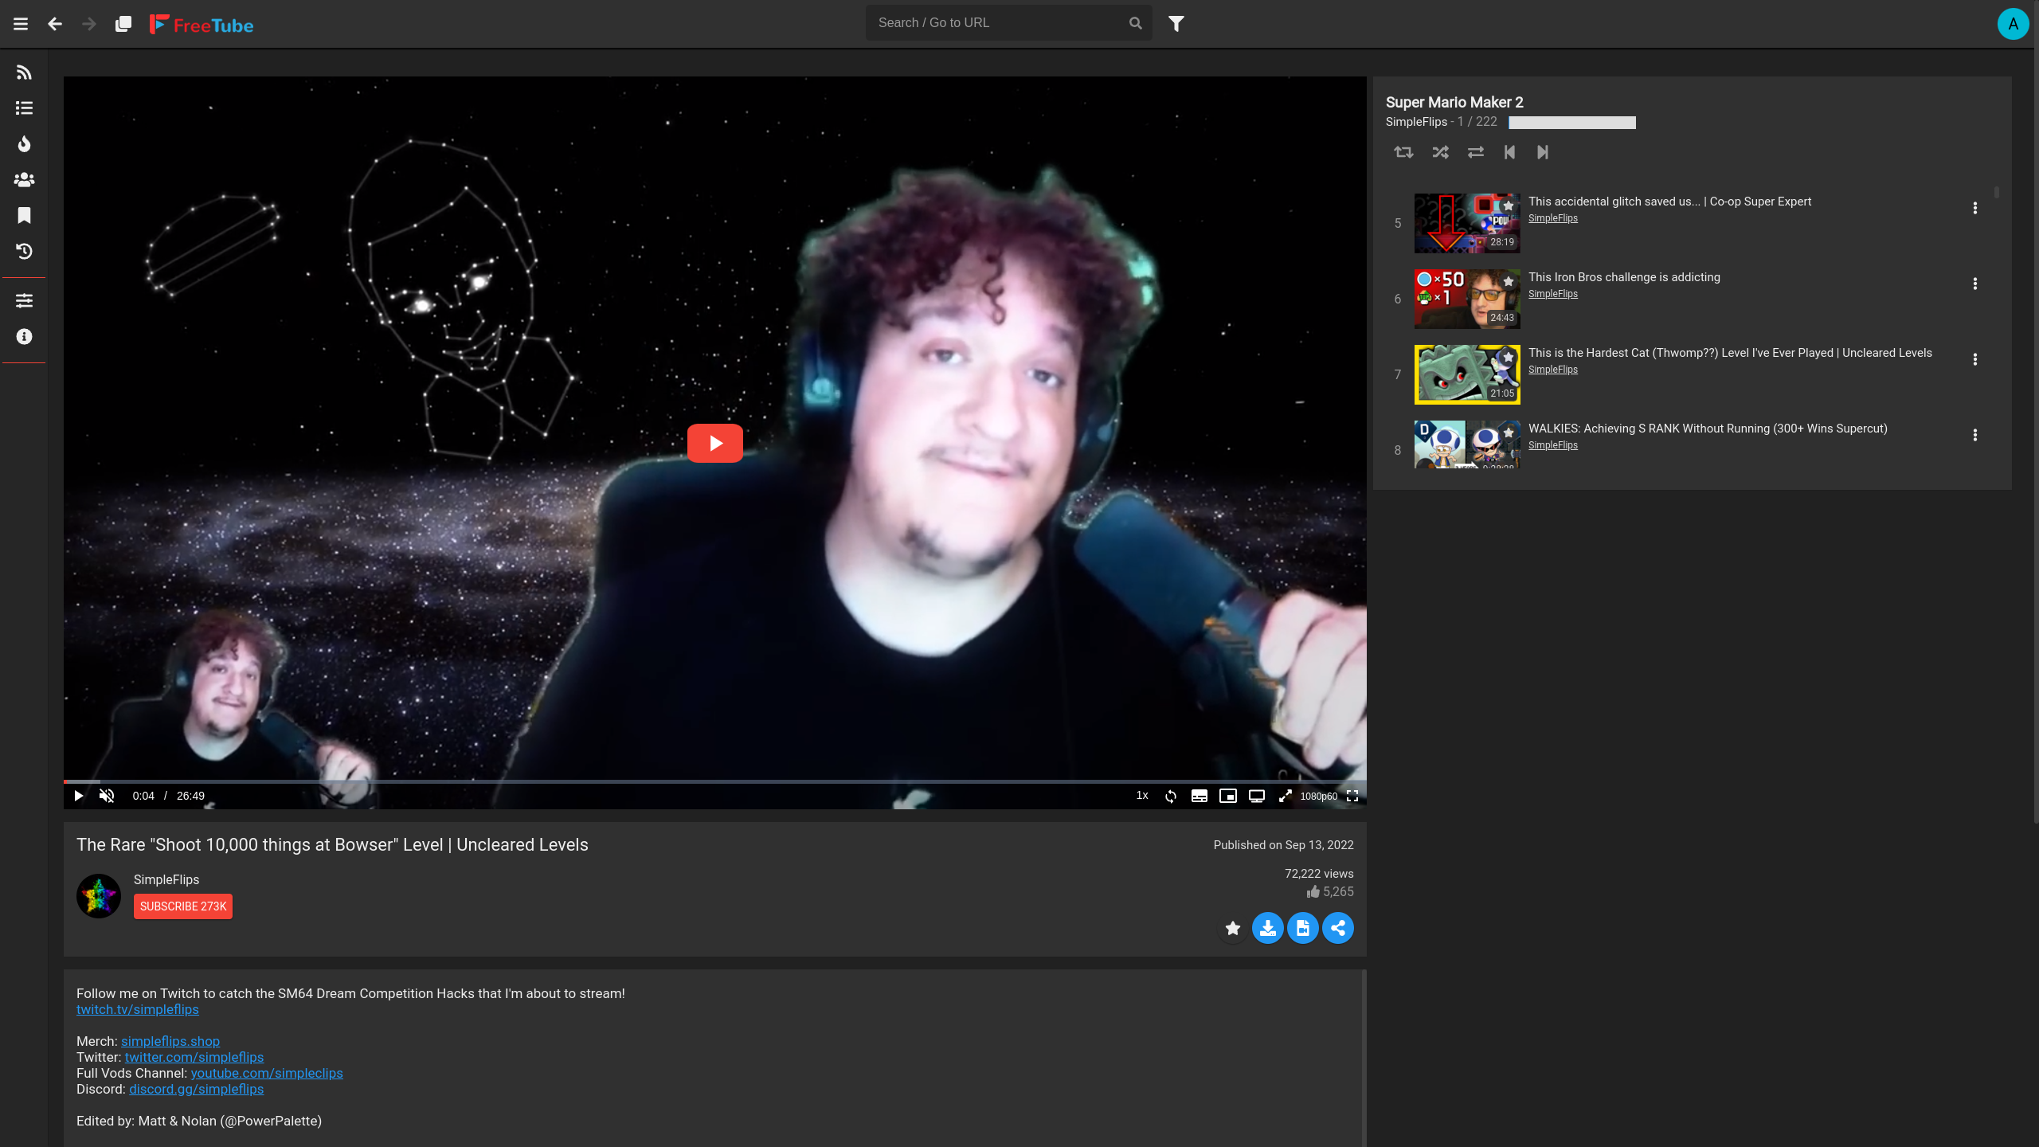
Task: Open the Channels list in sidebar
Action: click(x=24, y=108)
